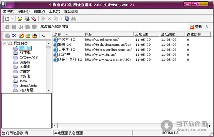Open the 视图(V) menu
Screen dimensions: 214x137
pos(39,11)
